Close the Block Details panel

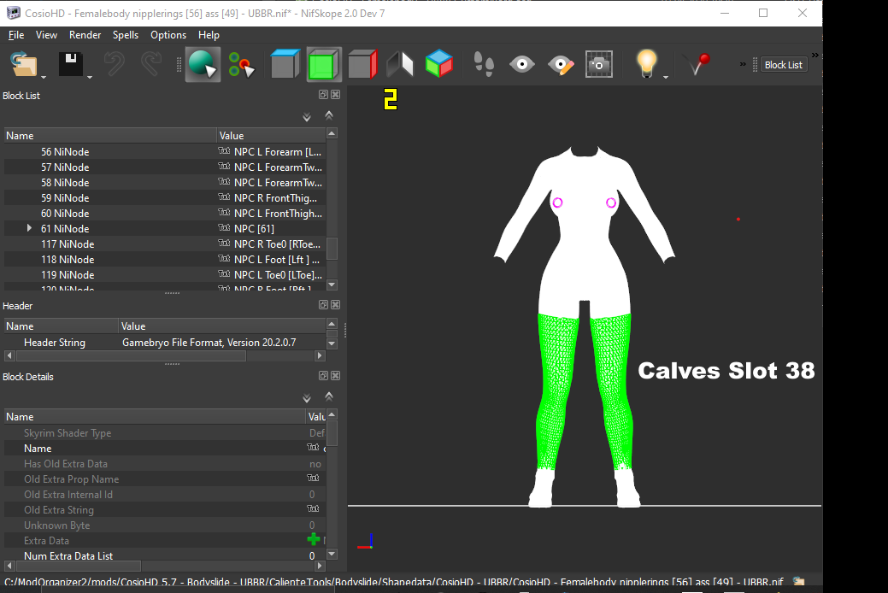coord(335,375)
